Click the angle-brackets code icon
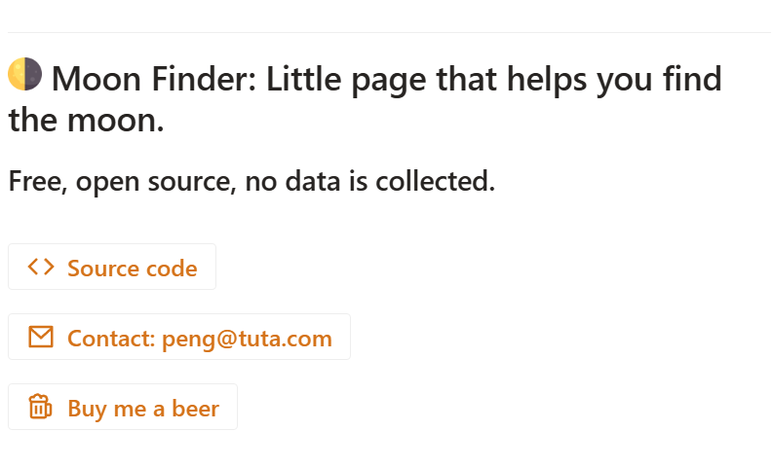This screenshot has width=773, height=467. 41,268
